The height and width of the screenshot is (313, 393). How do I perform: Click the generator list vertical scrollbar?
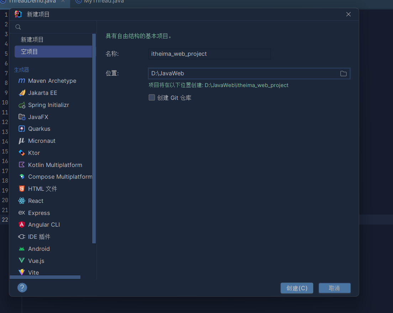tap(94, 138)
